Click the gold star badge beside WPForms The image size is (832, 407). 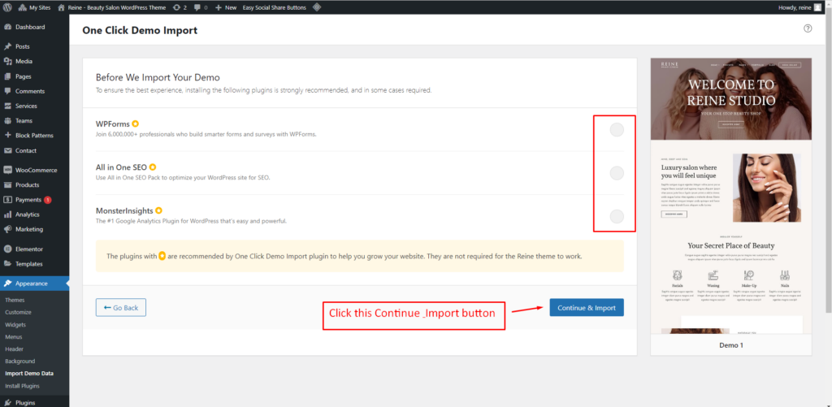pos(136,123)
